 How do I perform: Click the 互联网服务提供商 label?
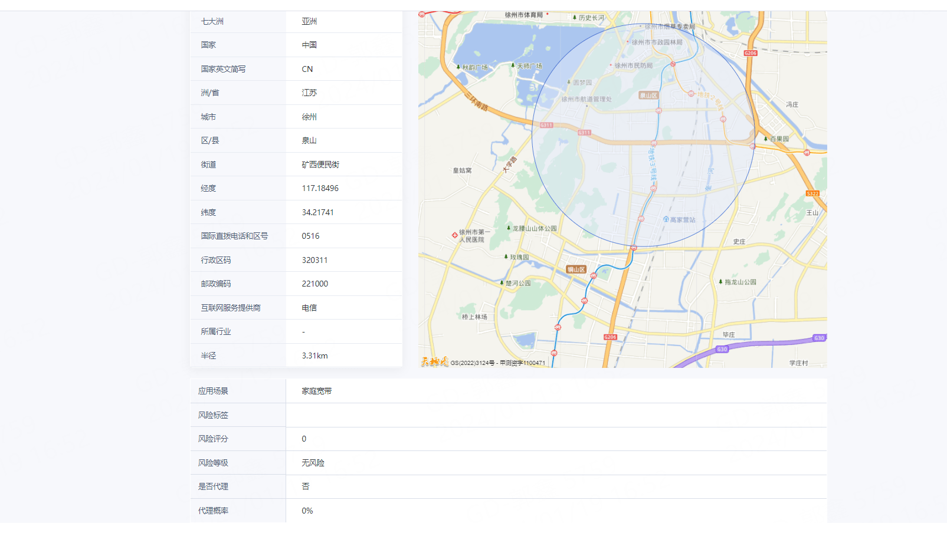tap(231, 308)
